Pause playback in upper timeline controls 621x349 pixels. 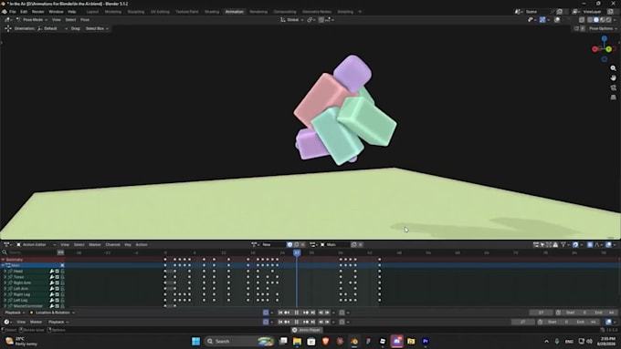(x=297, y=313)
